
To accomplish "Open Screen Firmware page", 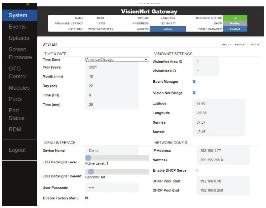I will (20, 53).
